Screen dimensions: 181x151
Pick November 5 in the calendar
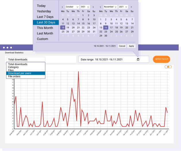(121, 20)
